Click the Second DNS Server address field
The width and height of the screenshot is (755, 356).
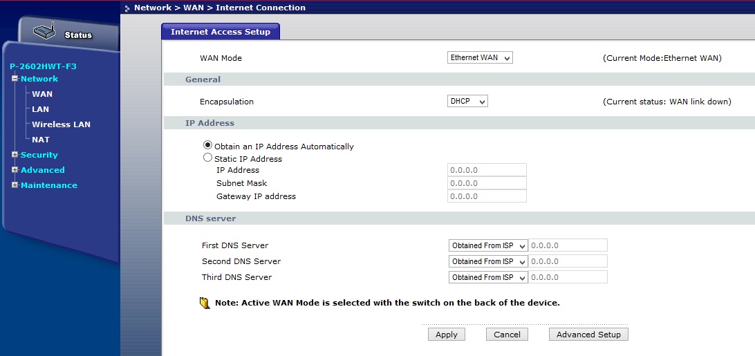(568, 261)
